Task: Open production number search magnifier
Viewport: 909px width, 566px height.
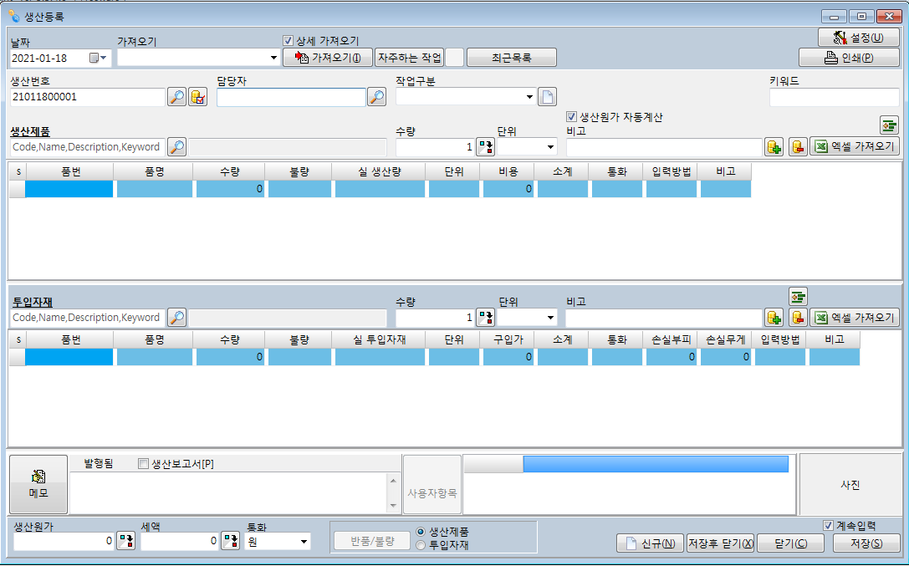Action: tap(176, 97)
